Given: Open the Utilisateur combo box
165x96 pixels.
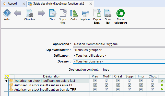Looking at the screenshot, I should (x=119, y=55).
